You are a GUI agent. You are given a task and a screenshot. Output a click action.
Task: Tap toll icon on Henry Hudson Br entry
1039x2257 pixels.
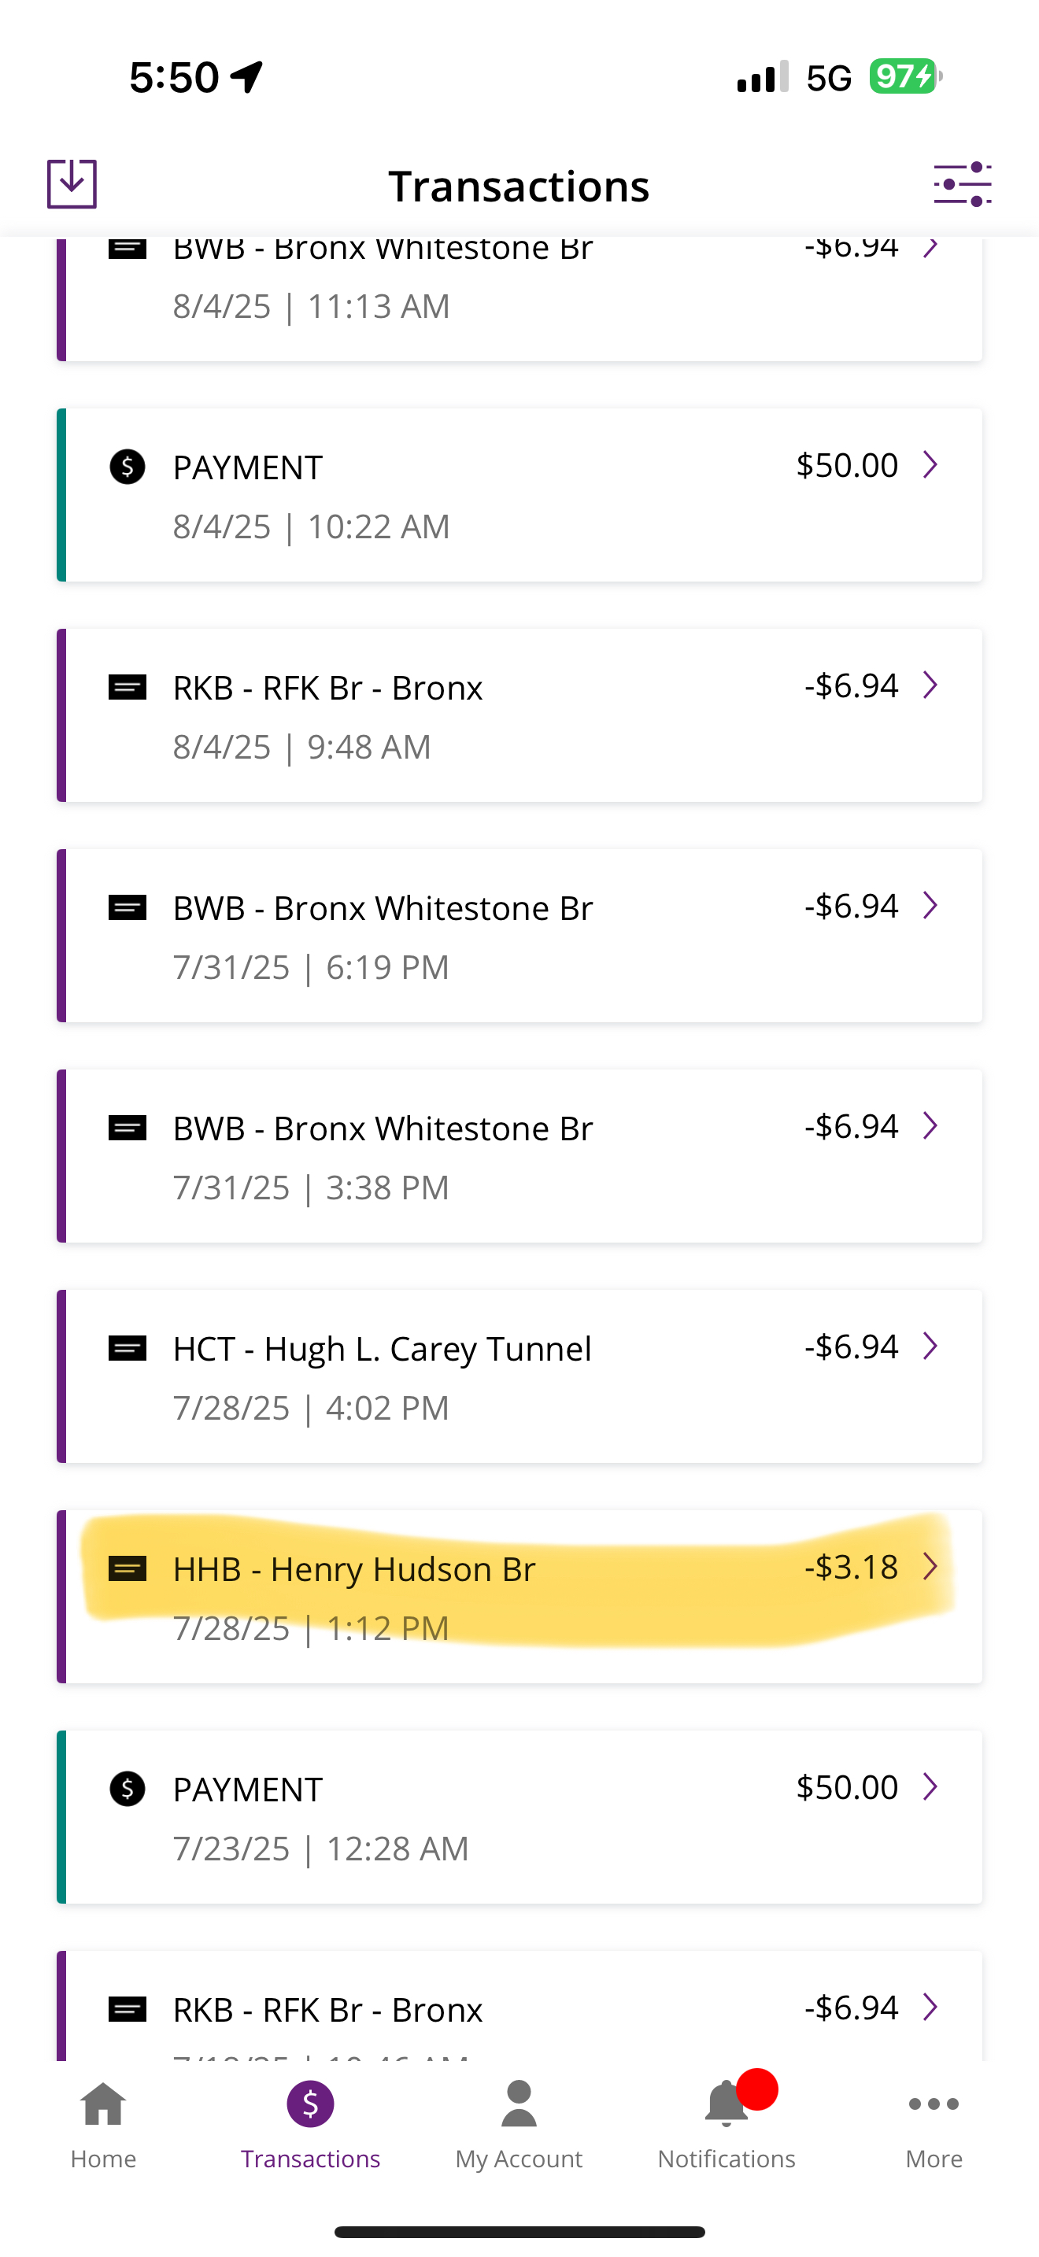tap(127, 1568)
